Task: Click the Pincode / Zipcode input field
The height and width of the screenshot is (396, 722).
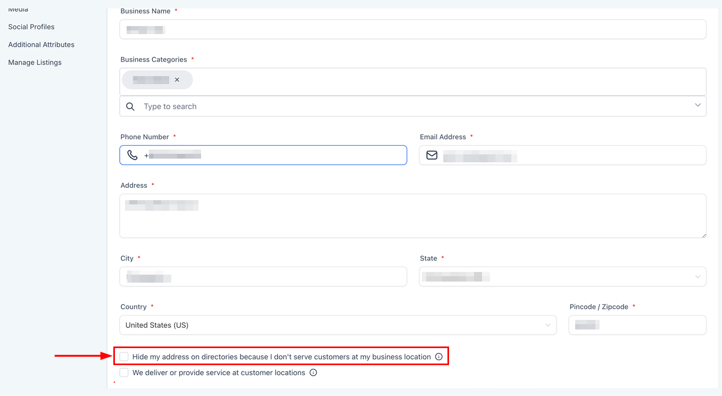Action: [637, 325]
